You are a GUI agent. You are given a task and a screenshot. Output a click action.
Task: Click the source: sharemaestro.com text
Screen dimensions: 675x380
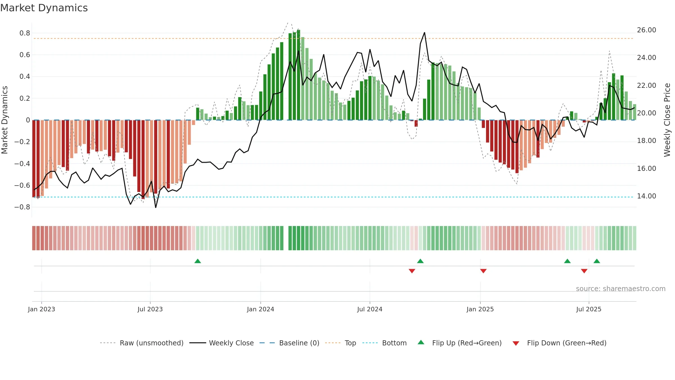click(x=621, y=289)
